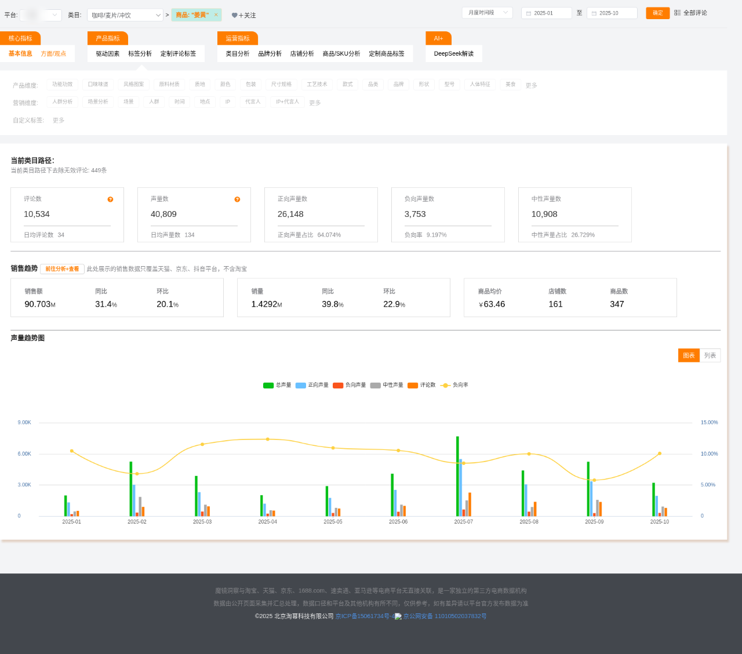Click the calendar icon in start date field

pos(529,13)
